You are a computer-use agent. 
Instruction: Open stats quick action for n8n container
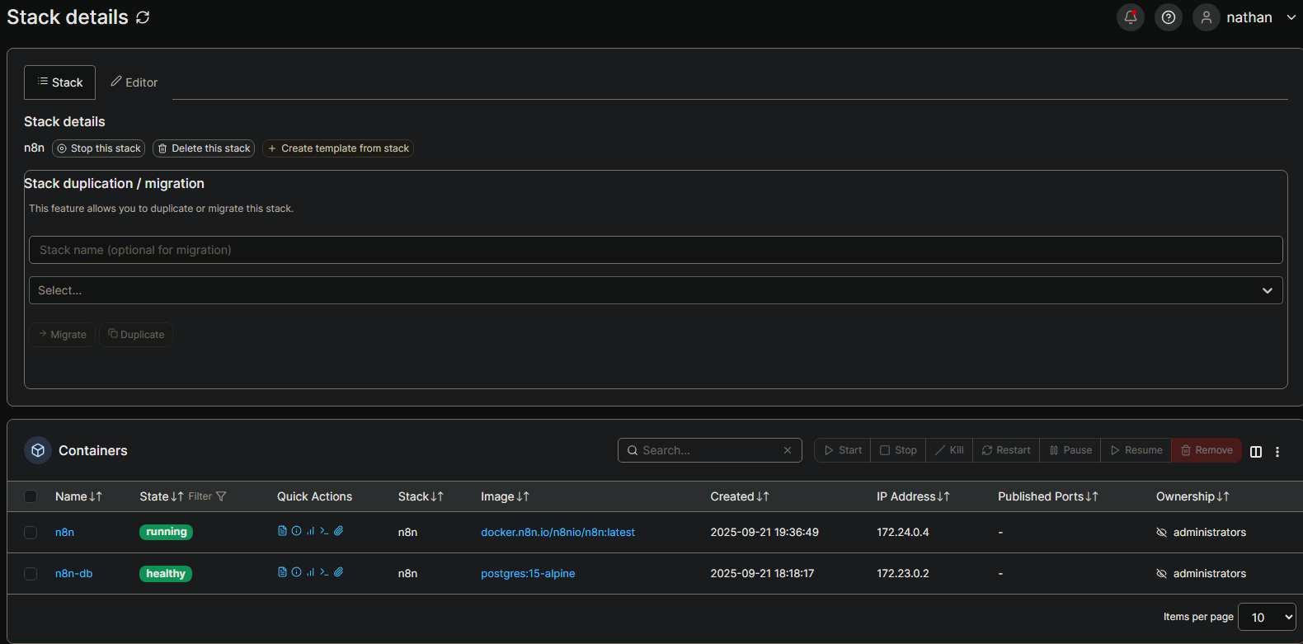click(310, 531)
